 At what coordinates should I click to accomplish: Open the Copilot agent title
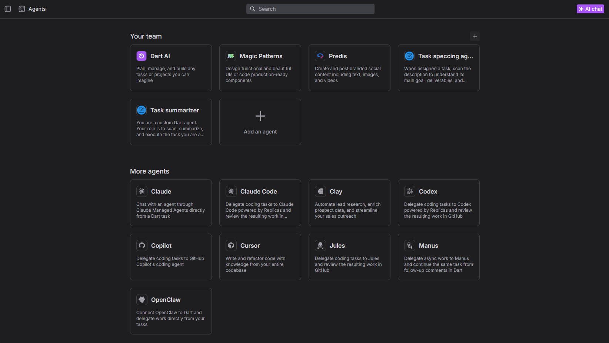(x=161, y=245)
